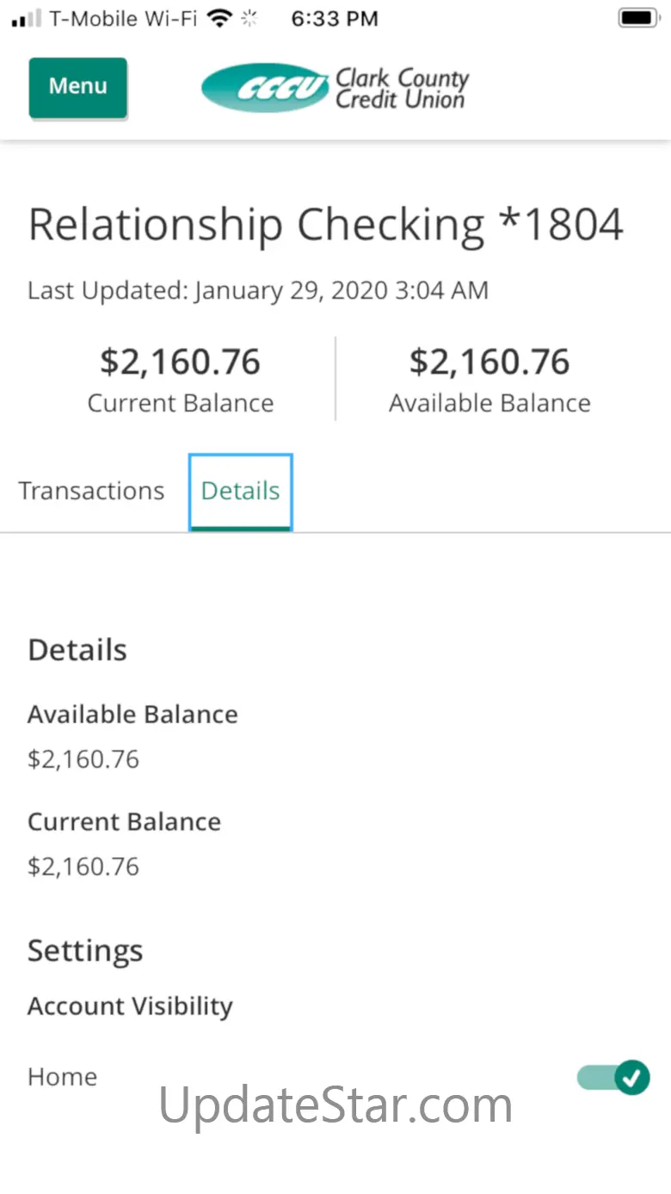This screenshot has height=1194, width=671.
Task: Tap the Relationship Checking *1804 heading
Action: click(x=326, y=226)
